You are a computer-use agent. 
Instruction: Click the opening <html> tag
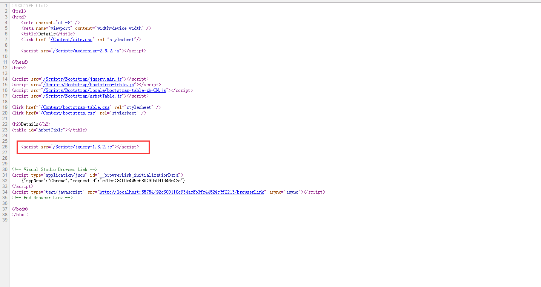tap(19, 11)
